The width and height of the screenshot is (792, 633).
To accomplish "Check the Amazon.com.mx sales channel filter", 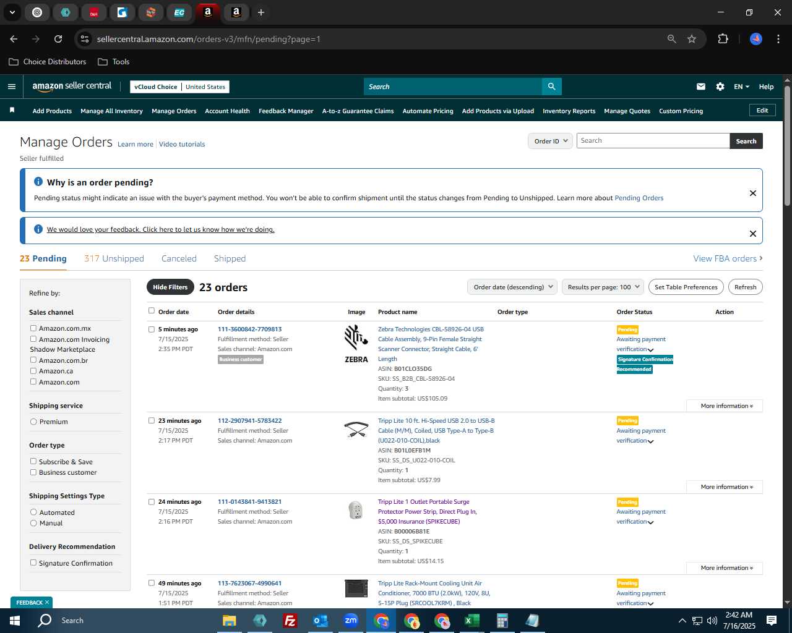I will [x=33, y=328].
